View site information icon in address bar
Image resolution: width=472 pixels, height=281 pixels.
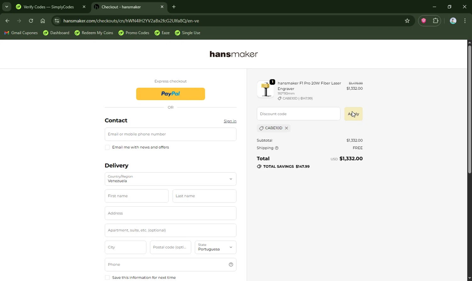[57, 21]
